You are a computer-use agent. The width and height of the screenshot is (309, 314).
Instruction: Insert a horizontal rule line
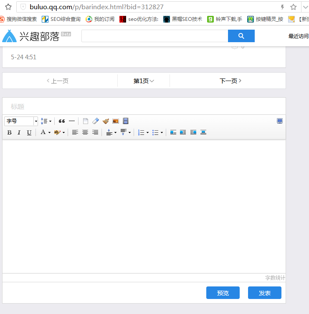(72, 121)
